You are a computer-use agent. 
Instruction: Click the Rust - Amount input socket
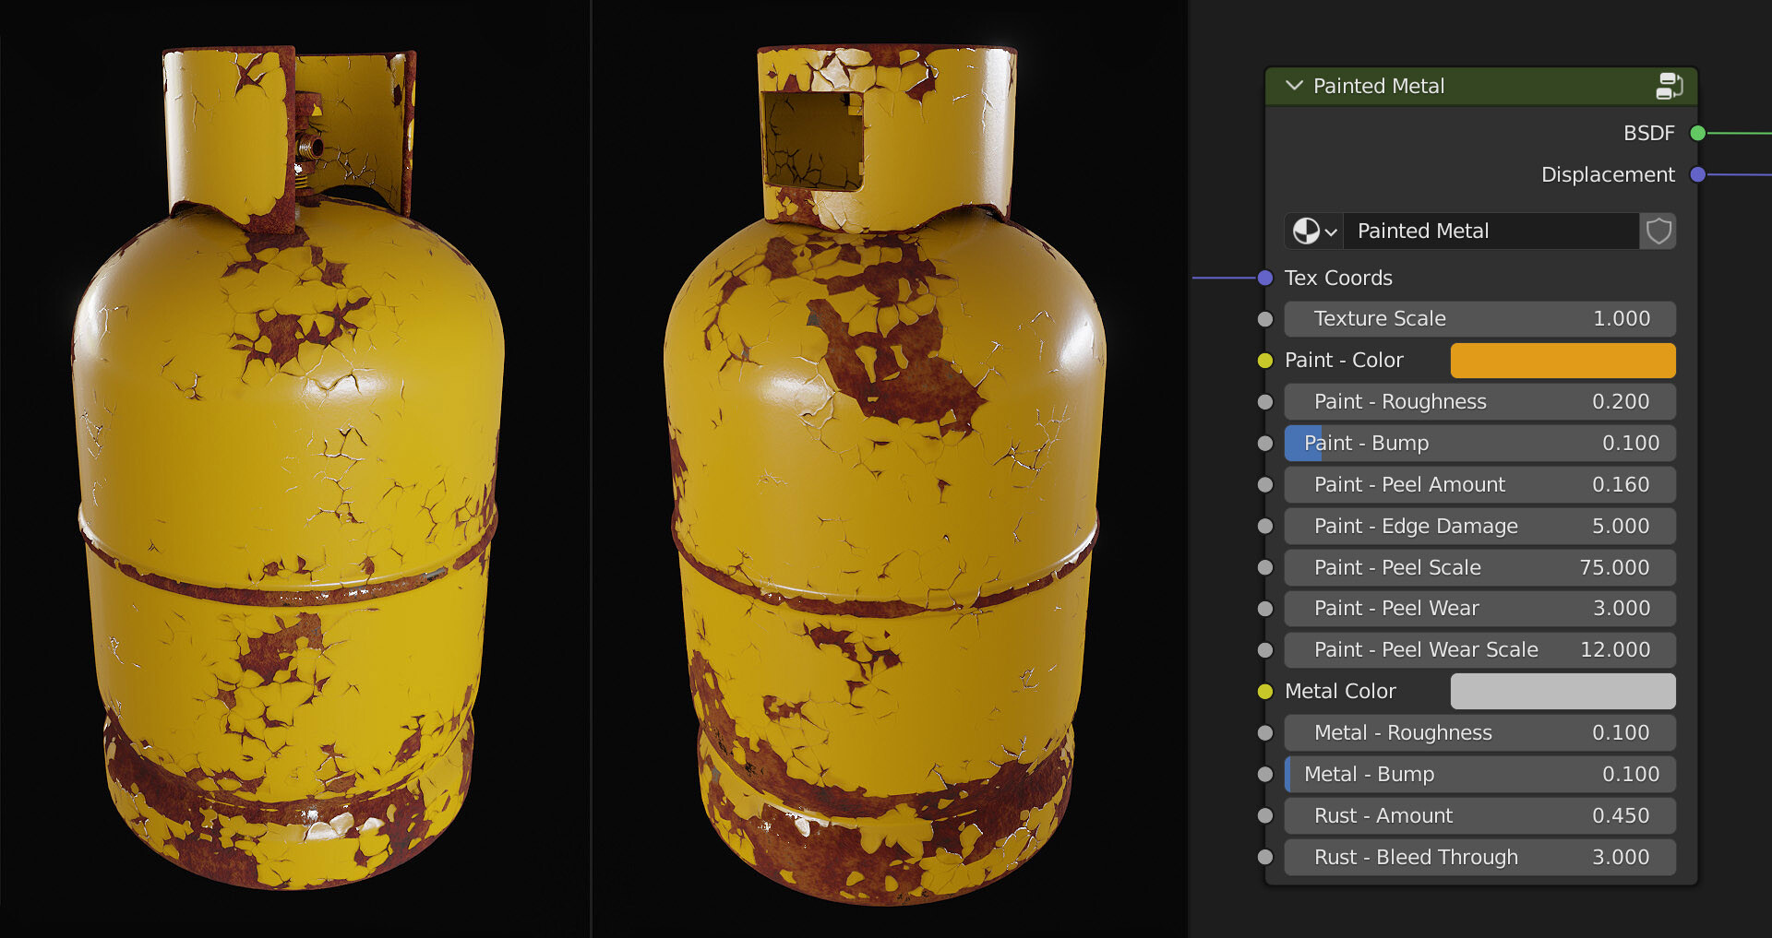1264,815
